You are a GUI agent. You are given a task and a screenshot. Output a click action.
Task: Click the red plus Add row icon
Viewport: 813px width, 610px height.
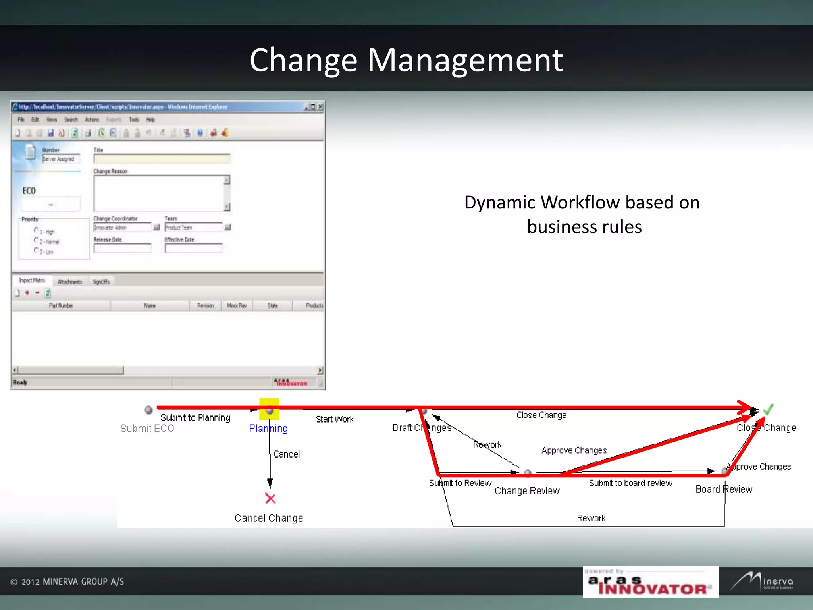pos(27,293)
